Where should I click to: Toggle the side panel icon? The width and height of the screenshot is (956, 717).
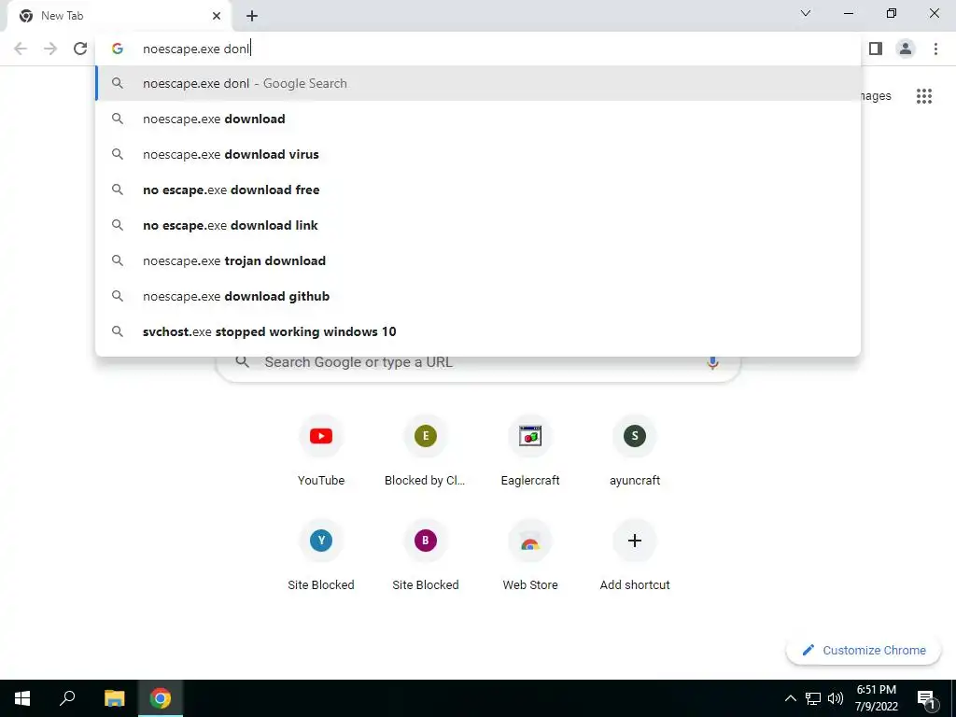876,49
